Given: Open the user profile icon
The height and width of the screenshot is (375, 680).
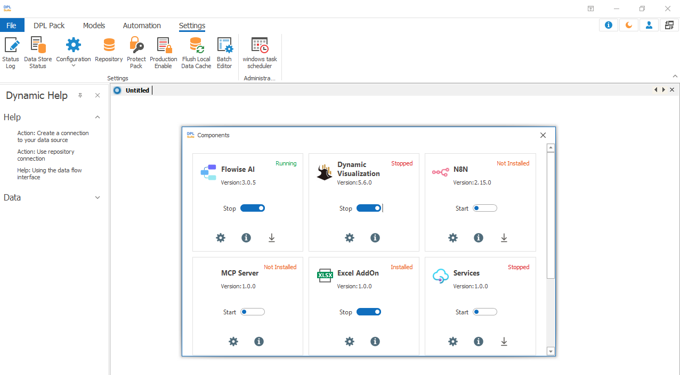Looking at the screenshot, I should (649, 25).
